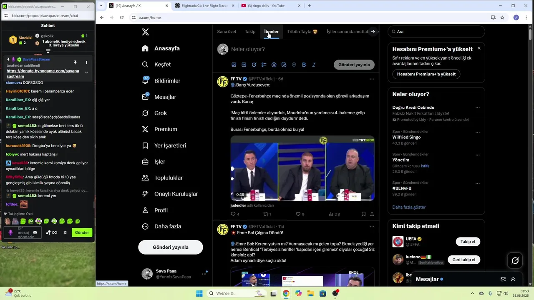The width and height of the screenshot is (534, 300).
Task: Click the microphone icon in Kick chat
Action: [10, 232]
